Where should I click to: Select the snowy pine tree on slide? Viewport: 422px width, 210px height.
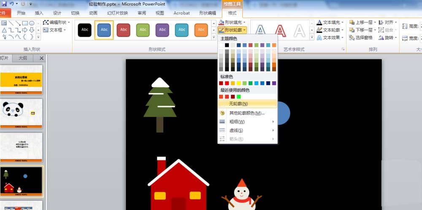160,105
